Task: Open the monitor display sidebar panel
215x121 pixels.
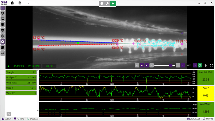Action: pyautogui.click(x=3, y=47)
